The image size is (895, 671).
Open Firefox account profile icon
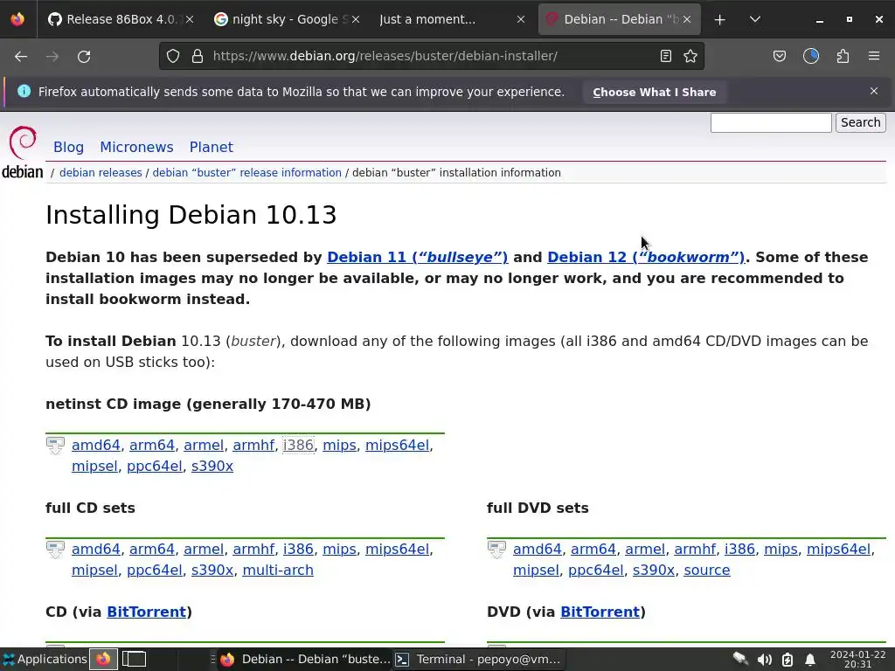tap(811, 56)
